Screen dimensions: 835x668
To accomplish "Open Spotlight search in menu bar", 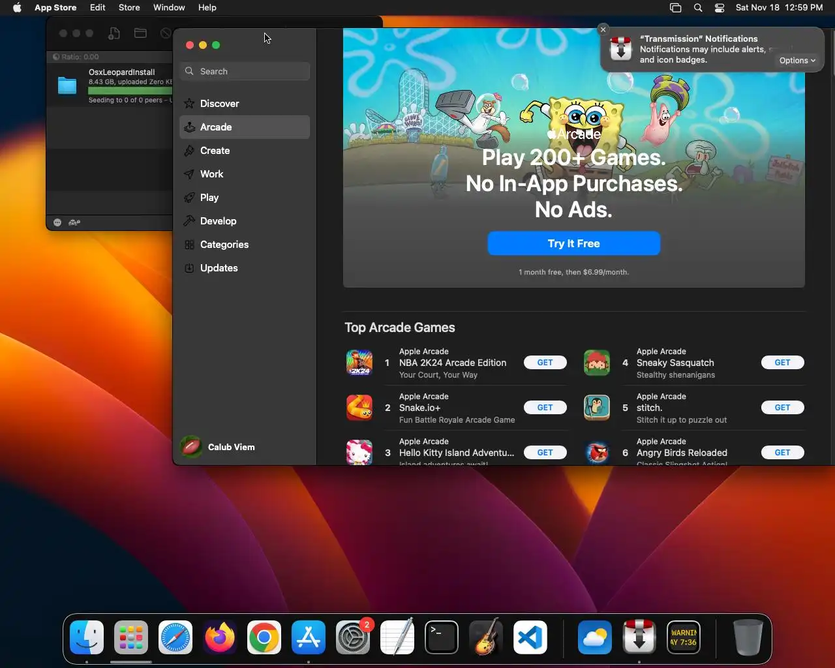I will click(x=698, y=8).
